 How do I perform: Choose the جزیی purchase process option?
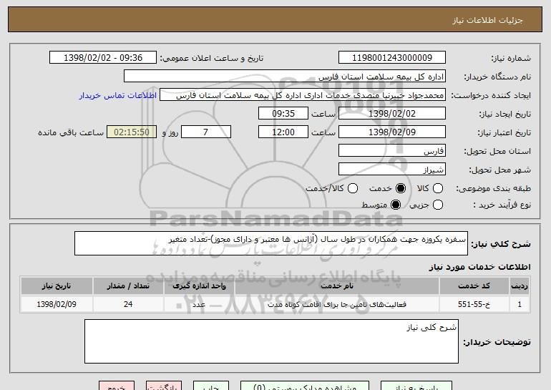[x=438, y=205]
